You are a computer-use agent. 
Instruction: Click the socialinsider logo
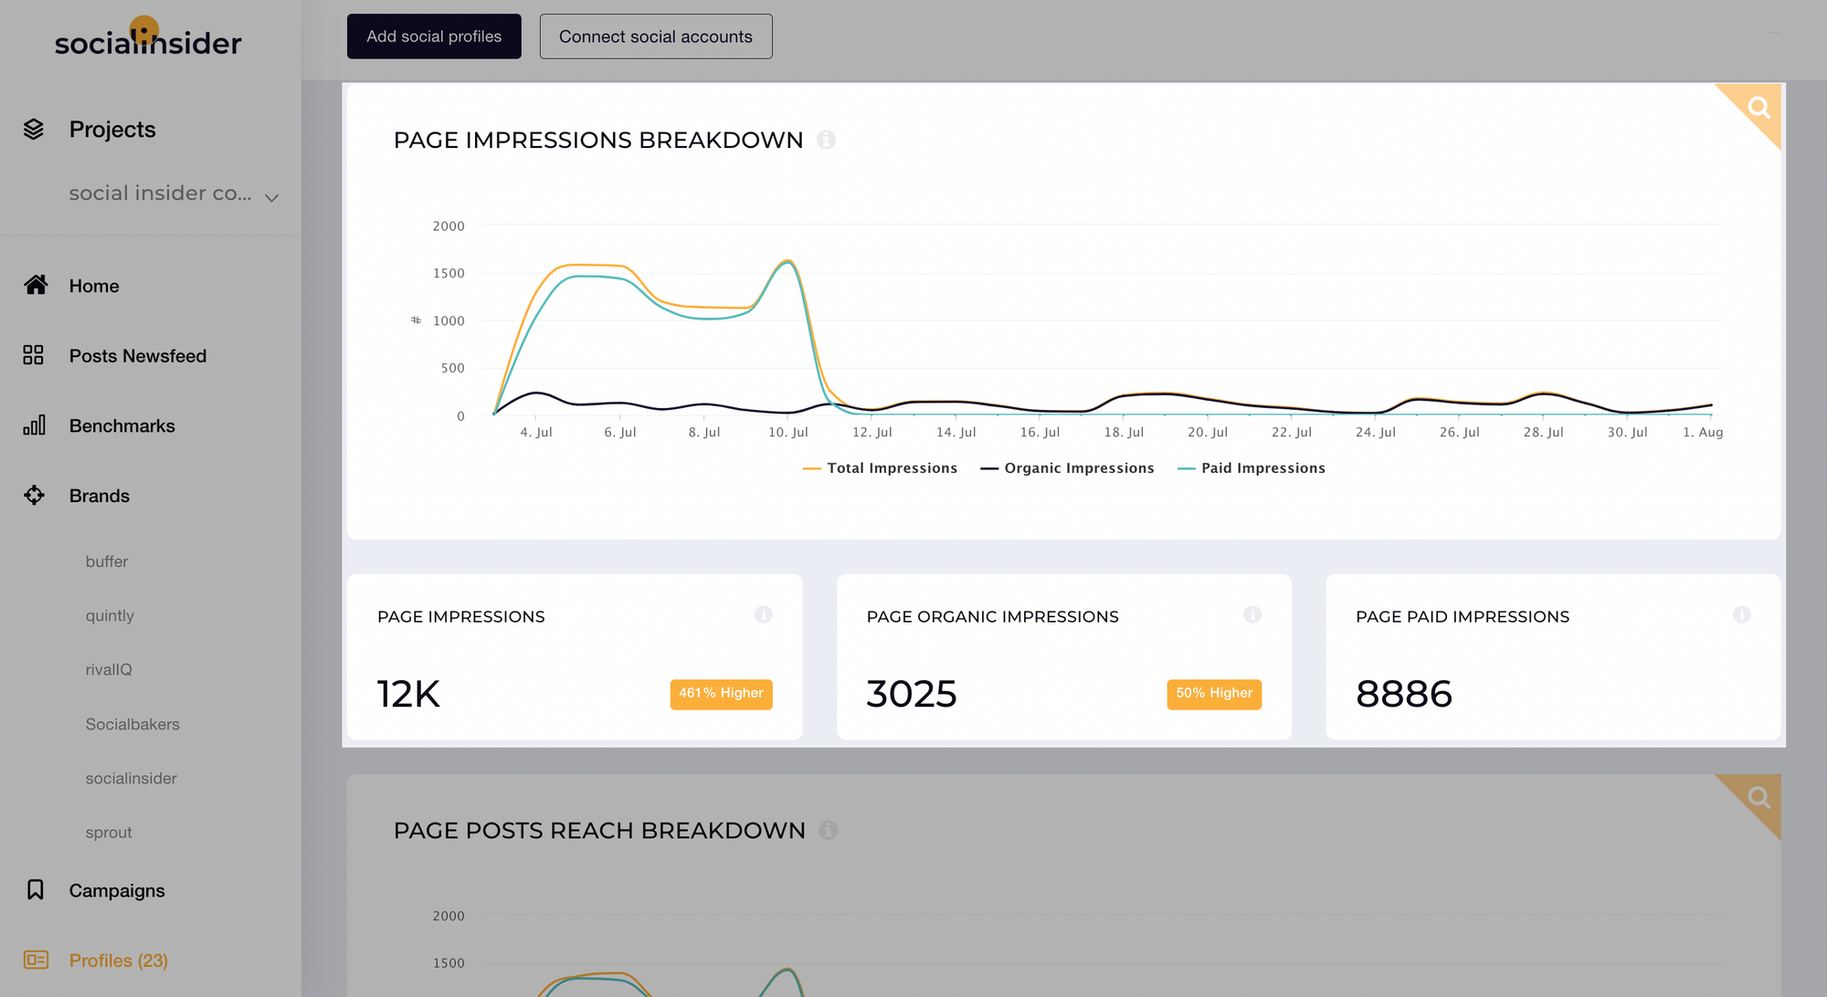[x=148, y=37]
